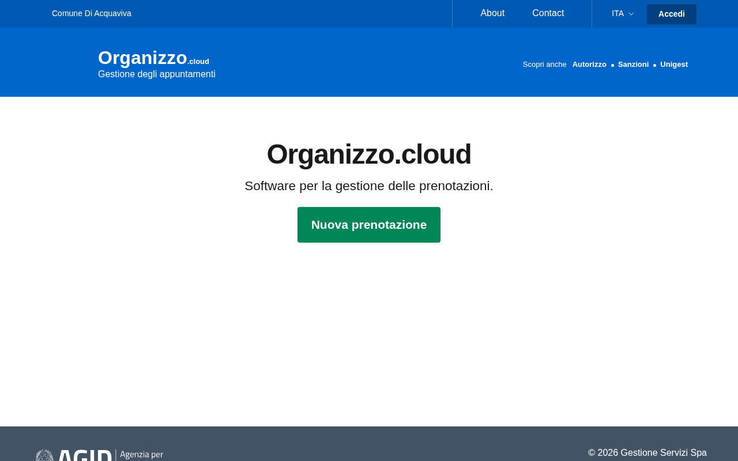Open the About menu item

pyautogui.click(x=492, y=13)
